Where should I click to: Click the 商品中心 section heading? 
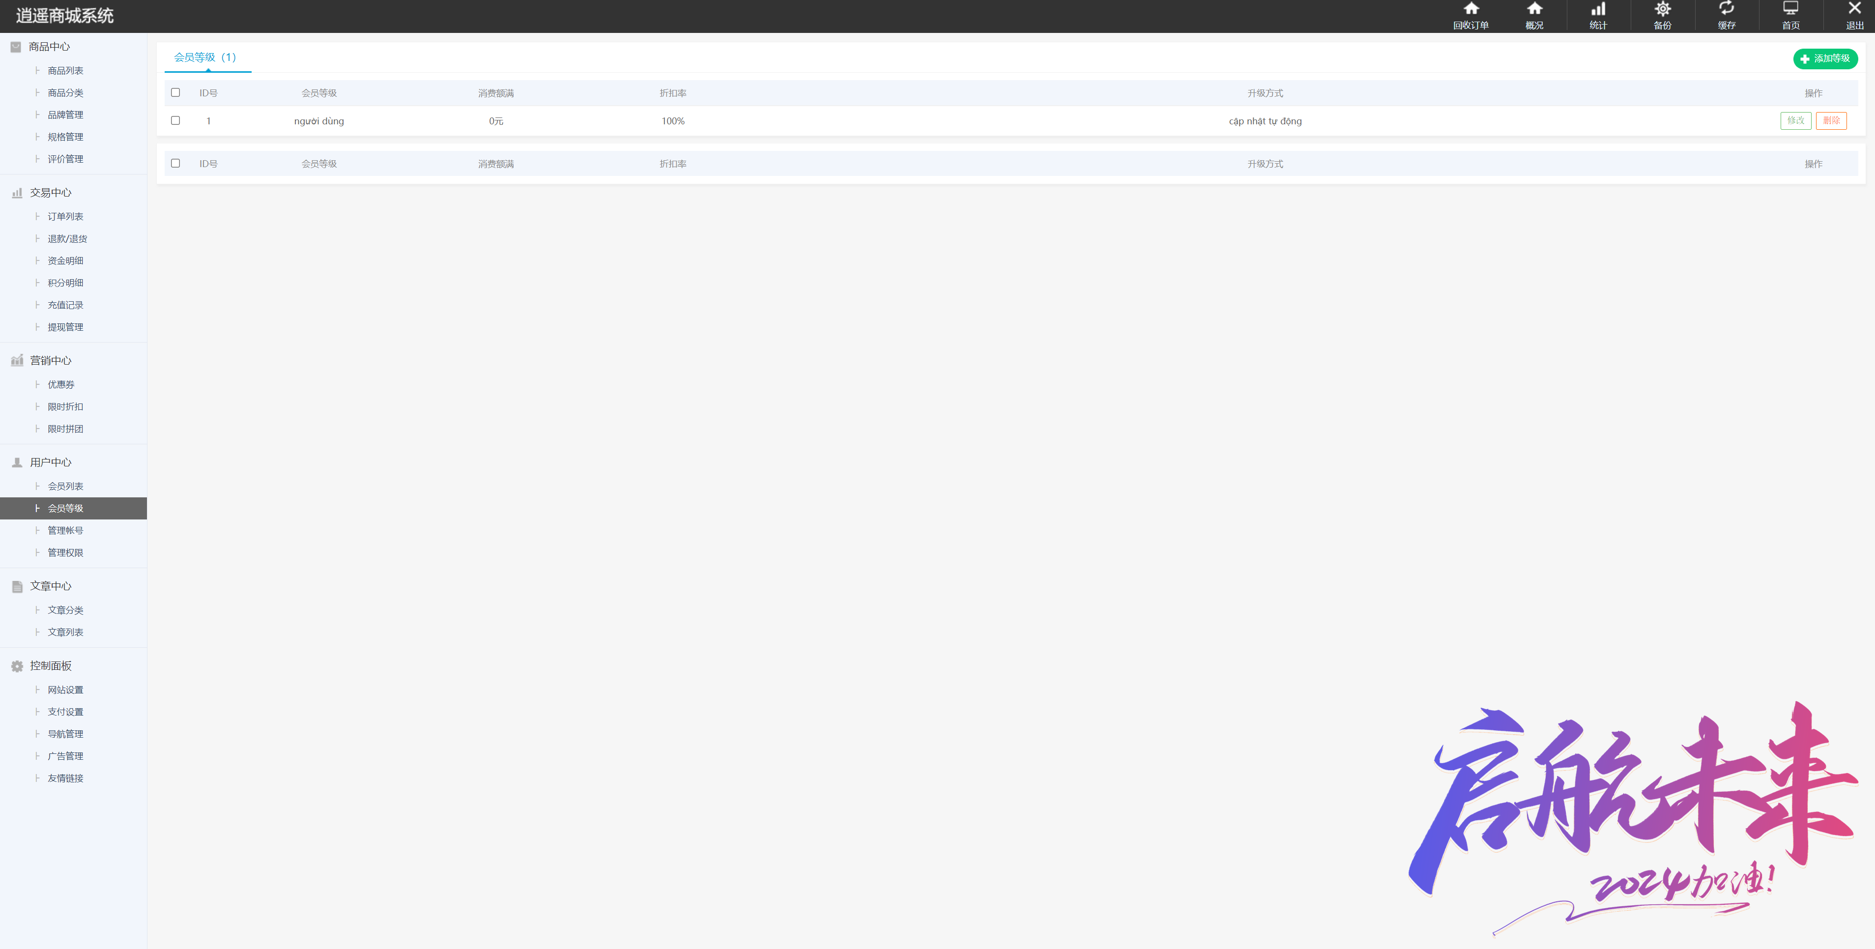(50, 47)
